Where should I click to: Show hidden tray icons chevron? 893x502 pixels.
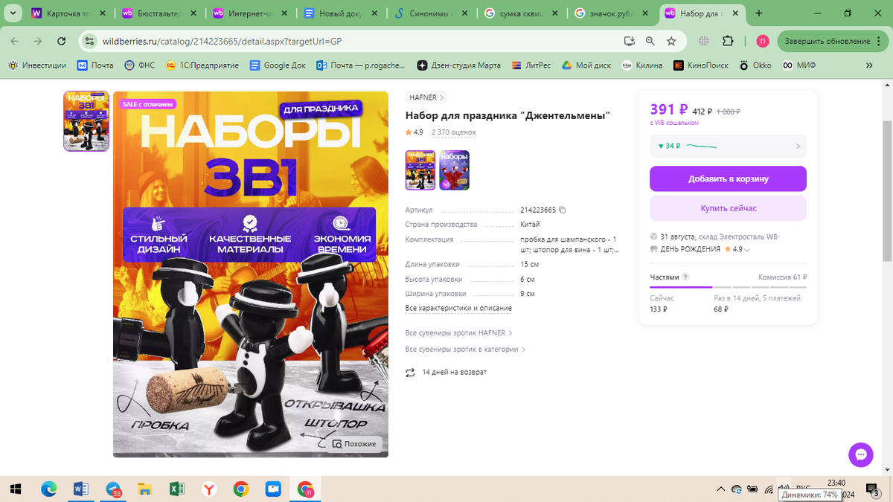point(720,489)
